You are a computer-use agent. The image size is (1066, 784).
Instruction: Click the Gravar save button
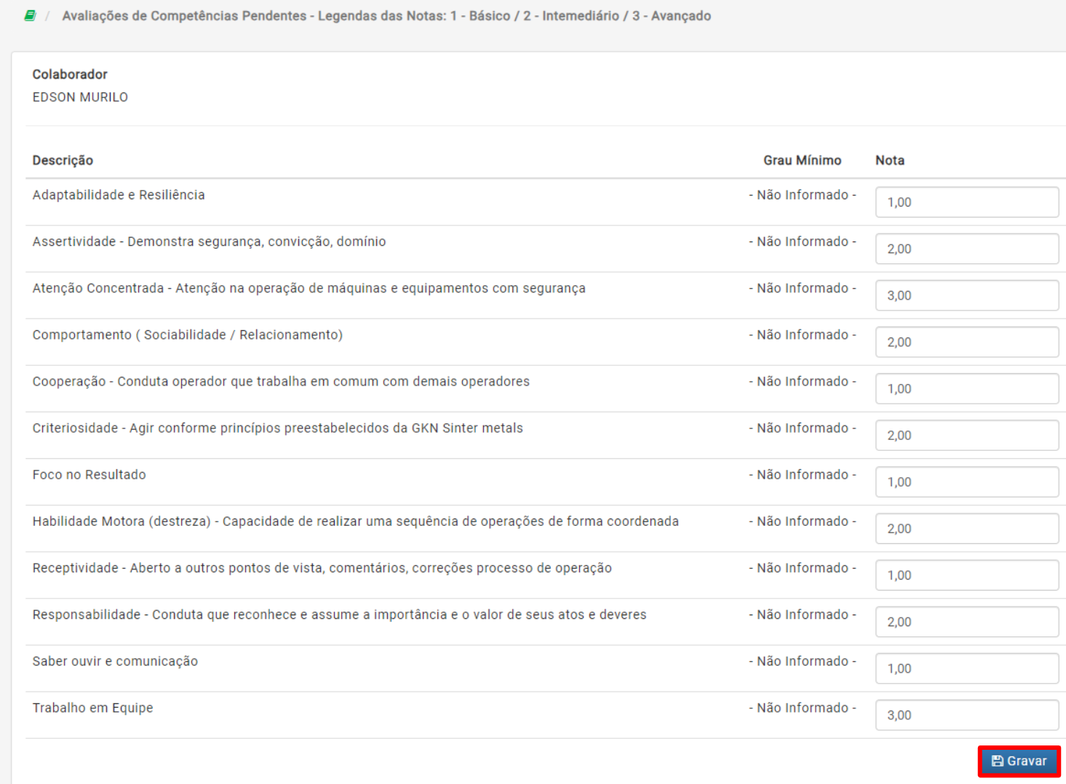click(x=1019, y=761)
